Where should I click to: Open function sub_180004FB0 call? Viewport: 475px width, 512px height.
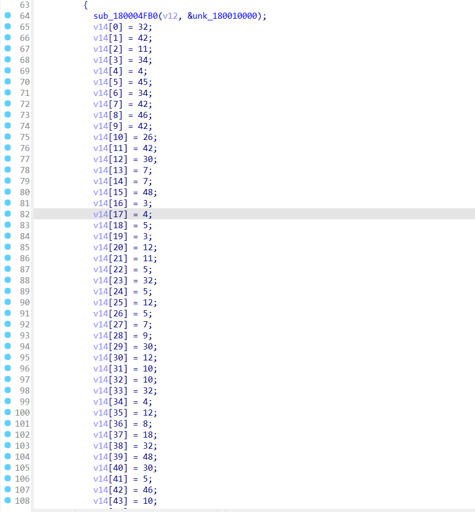pyautogui.click(x=126, y=16)
